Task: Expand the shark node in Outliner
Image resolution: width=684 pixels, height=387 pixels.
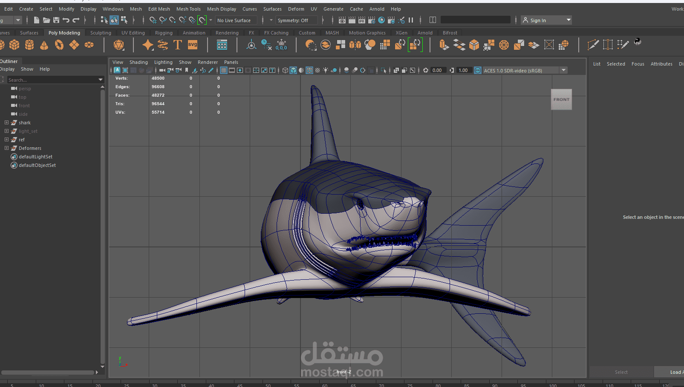Action: 6,123
